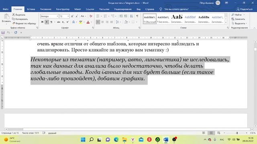Toggle align left for the paragraph
The width and height of the screenshot is (257, 144).
(x=98, y=22)
